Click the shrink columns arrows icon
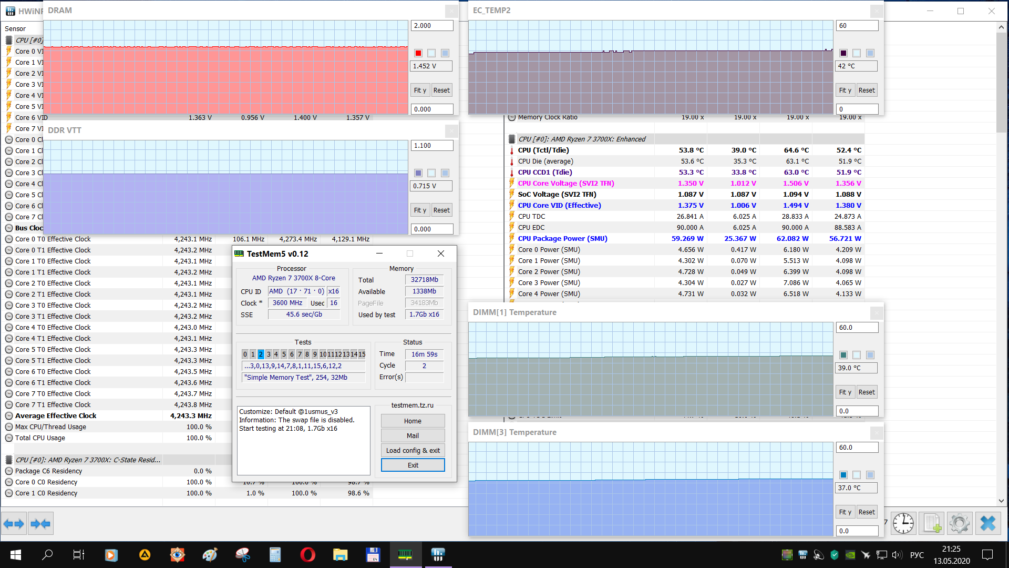This screenshot has height=568, width=1009. 40,523
